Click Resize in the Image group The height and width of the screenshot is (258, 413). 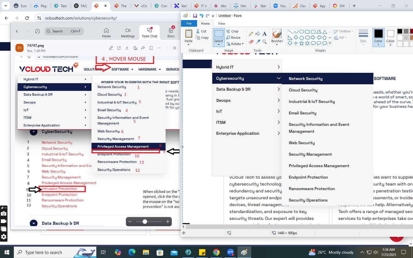[233, 38]
